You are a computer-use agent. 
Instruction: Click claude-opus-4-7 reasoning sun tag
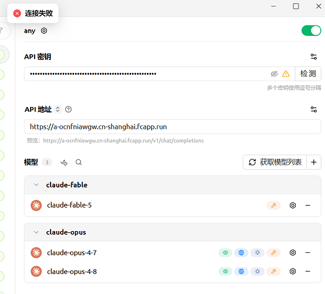coord(257,252)
